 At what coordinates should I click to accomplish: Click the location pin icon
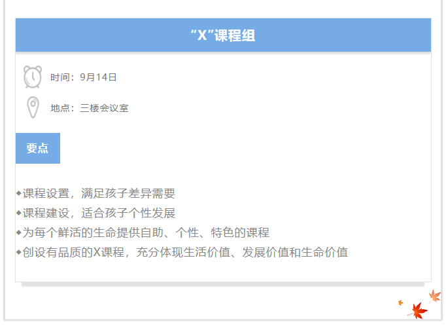(33, 107)
